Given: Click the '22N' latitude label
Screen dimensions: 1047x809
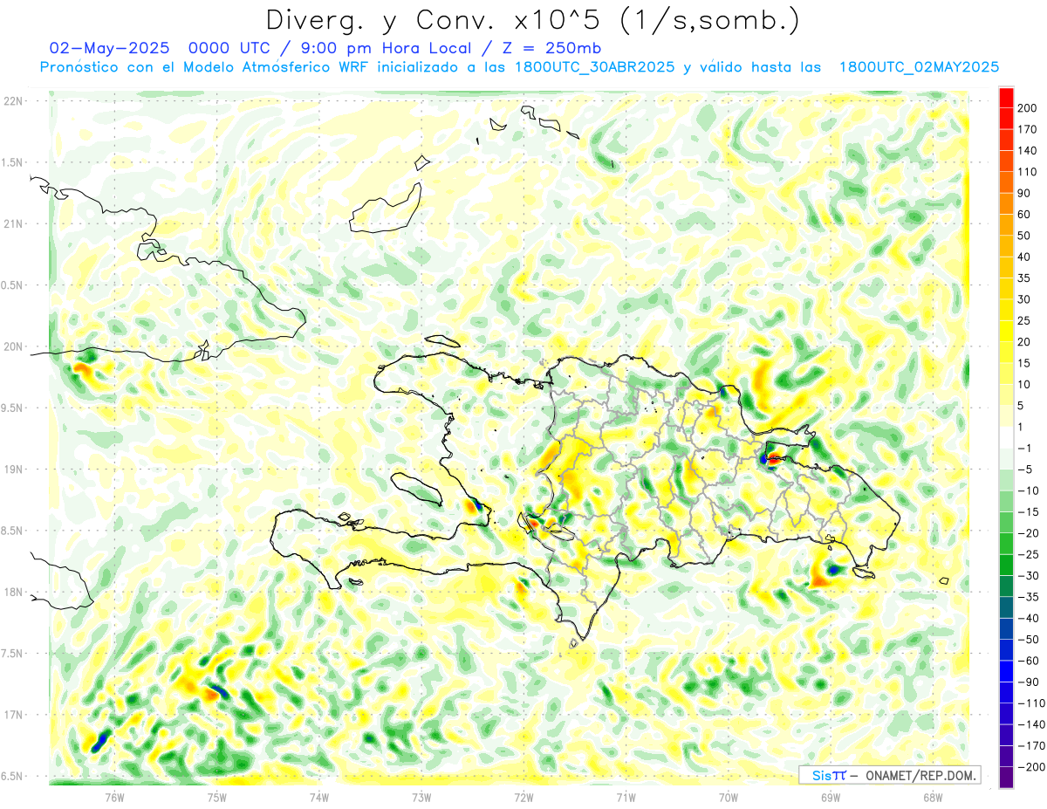Looking at the screenshot, I should tap(13, 101).
